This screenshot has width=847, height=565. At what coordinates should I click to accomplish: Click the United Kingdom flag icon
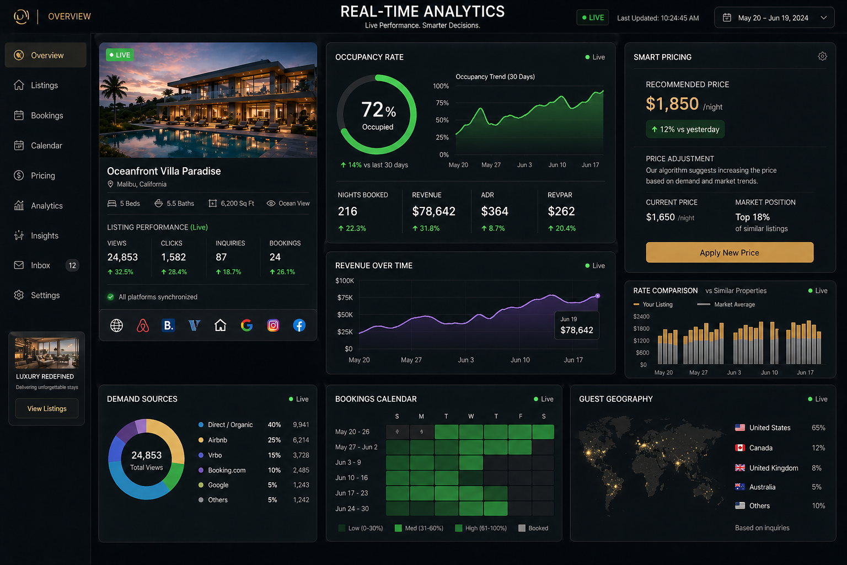740,468
